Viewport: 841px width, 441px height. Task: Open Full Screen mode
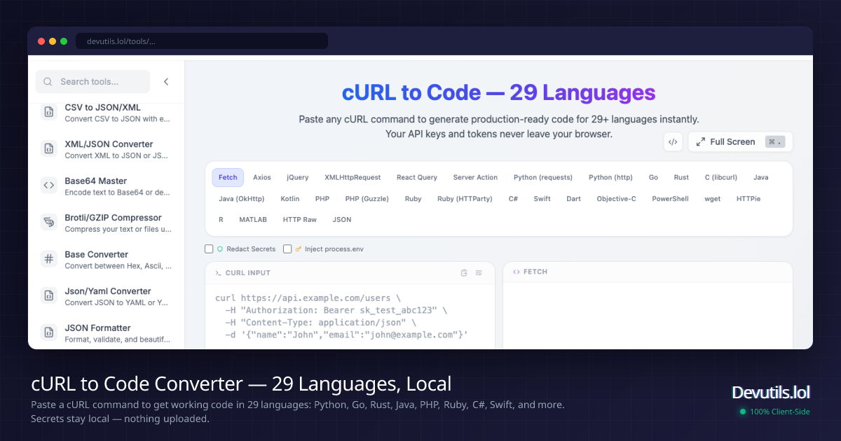click(740, 142)
